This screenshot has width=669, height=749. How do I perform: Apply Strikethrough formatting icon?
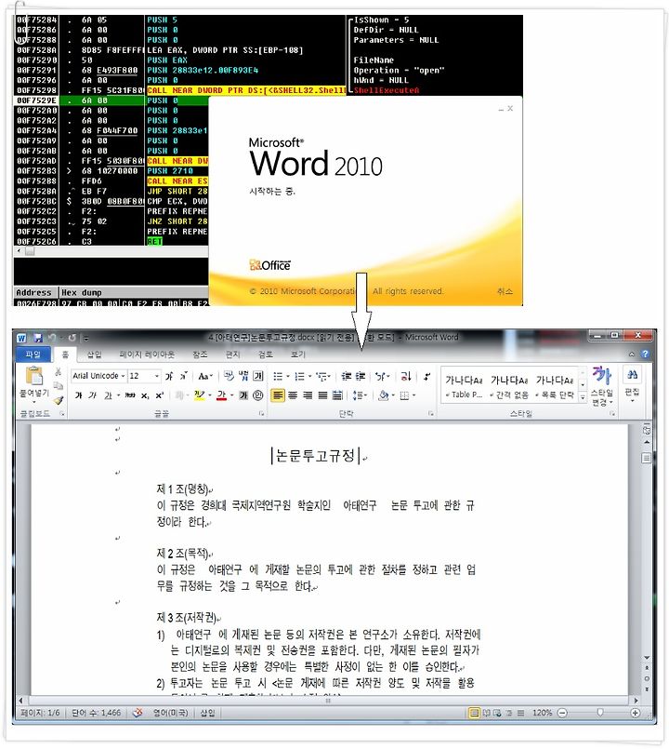click(x=130, y=395)
